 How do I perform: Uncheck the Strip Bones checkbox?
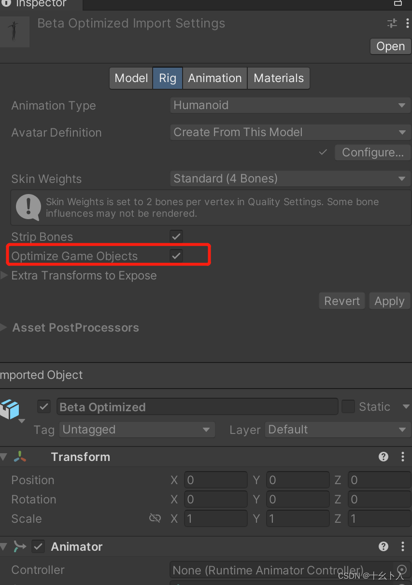(x=176, y=237)
